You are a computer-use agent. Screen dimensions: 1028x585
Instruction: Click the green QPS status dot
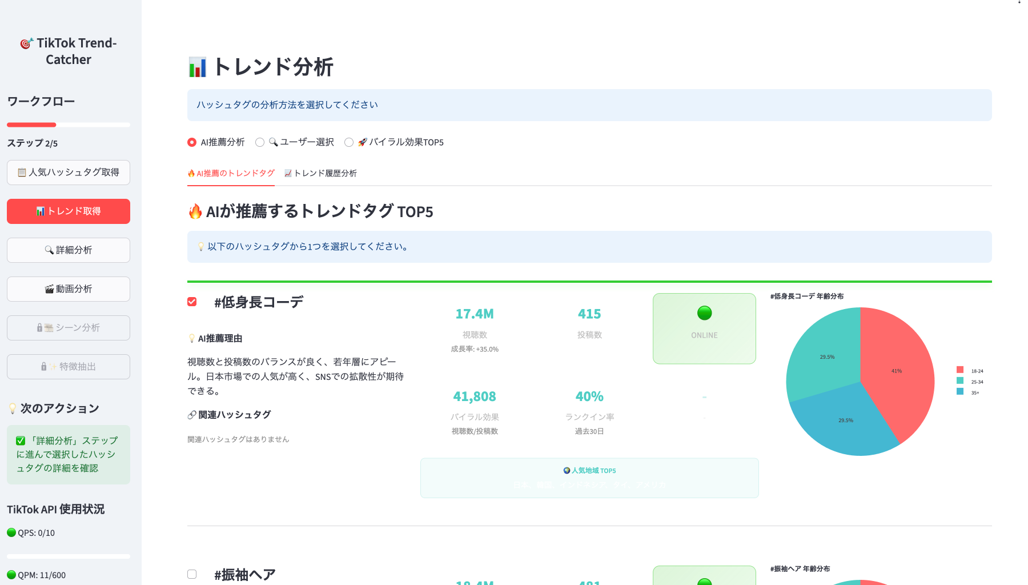(x=11, y=532)
